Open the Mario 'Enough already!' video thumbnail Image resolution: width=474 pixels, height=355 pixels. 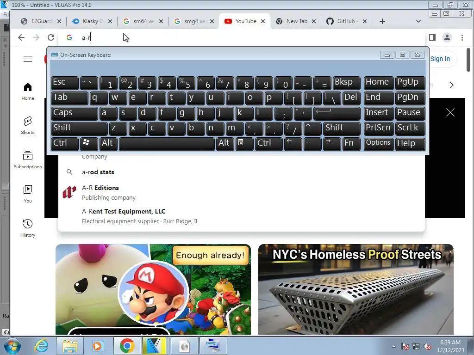(x=153, y=289)
